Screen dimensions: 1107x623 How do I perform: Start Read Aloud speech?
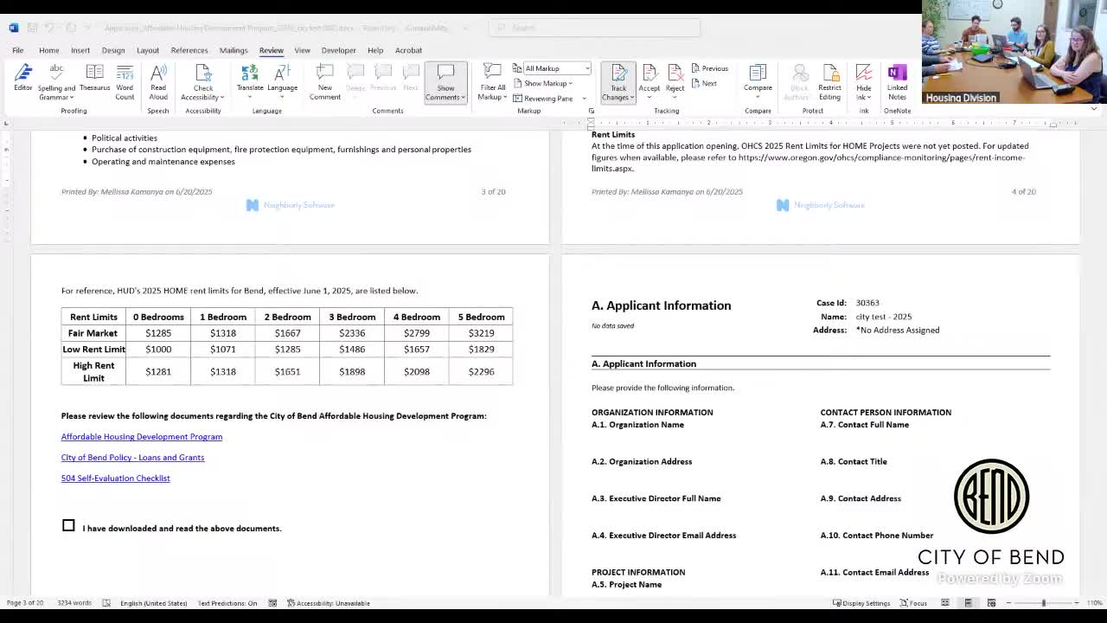pyautogui.click(x=158, y=78)
